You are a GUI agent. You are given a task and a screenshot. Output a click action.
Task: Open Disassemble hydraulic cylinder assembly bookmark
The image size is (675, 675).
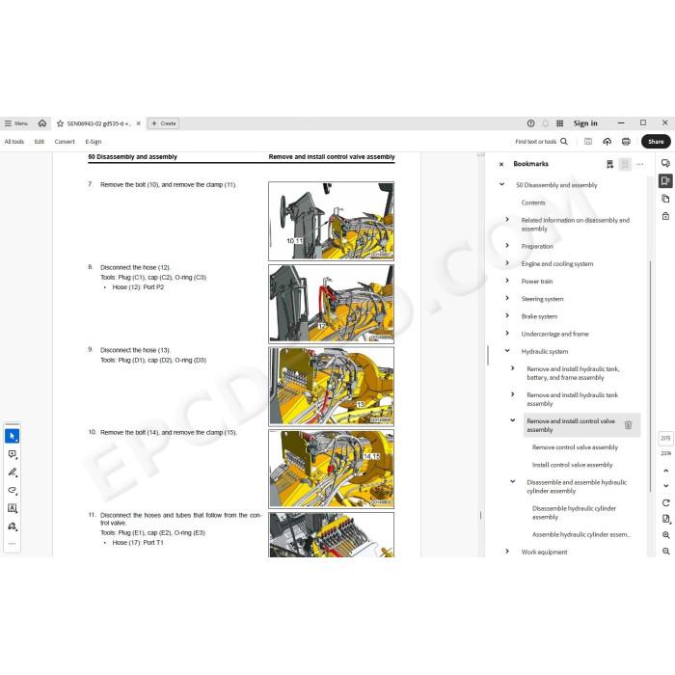click(574, 513)
